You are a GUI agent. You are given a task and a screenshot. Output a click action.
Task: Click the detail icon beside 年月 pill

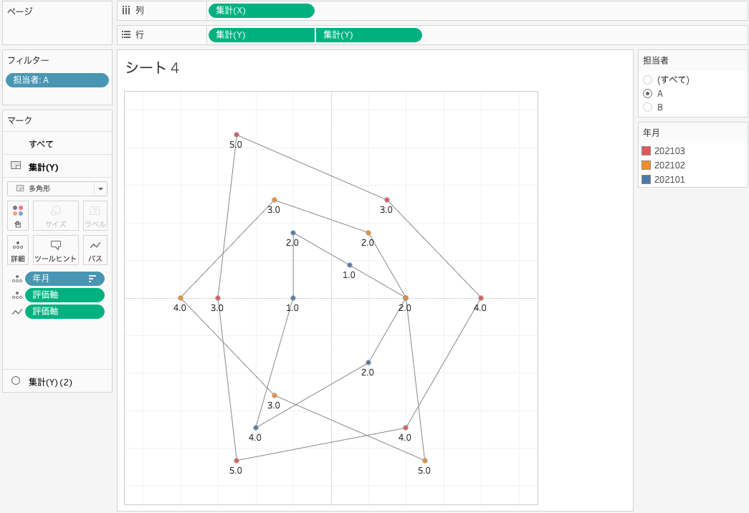point(16,279)
